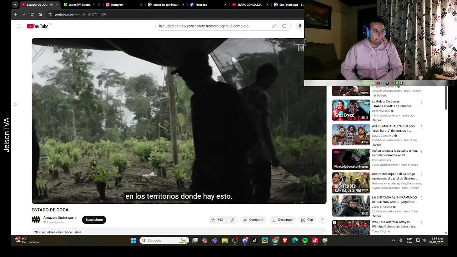Click the YouTube search magnifier button
This screenshot has width=457, height=257.
pos(285,26)
